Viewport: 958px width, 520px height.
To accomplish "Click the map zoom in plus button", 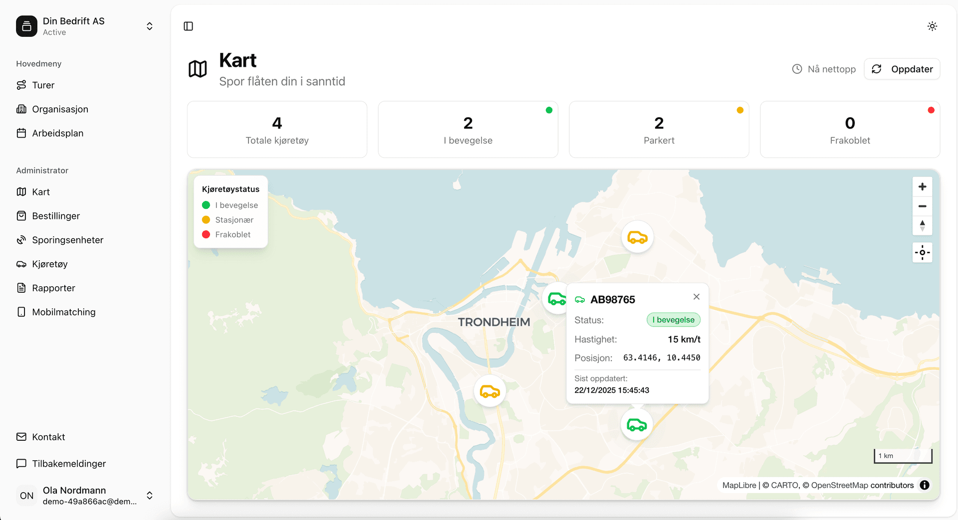I will coord(922,186).
